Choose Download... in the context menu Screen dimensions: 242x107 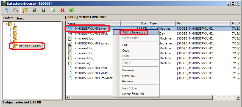click(x=130, y=70)
